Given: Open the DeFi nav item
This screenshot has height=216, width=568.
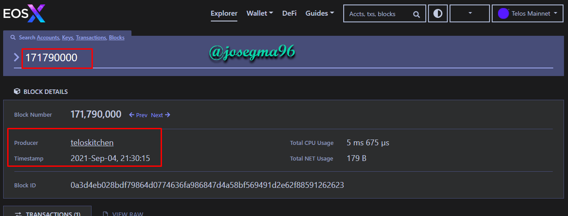Looking at the screenshot, I should click(289, 13).
